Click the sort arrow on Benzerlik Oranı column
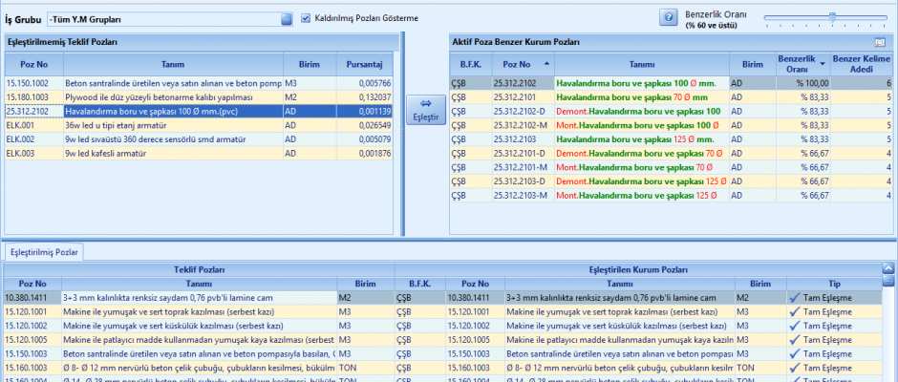Image resolution: width=898 pixels, height=382 pixels. coord(821,63)
